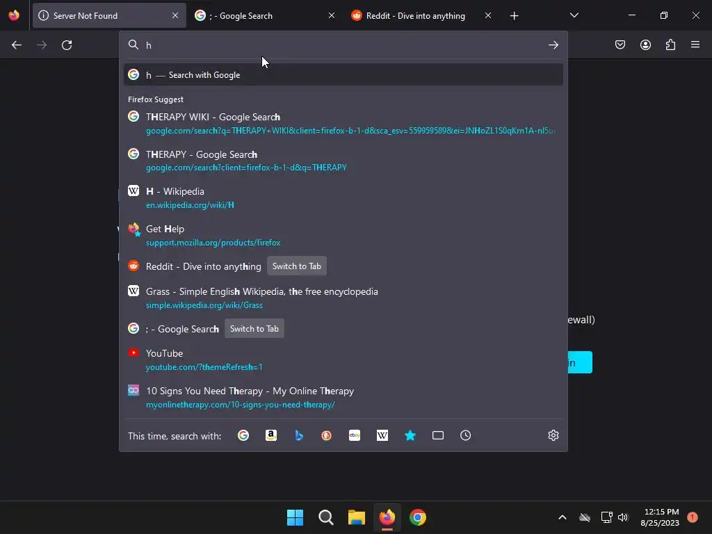Close the Server Not Found tab

(175, 15)
